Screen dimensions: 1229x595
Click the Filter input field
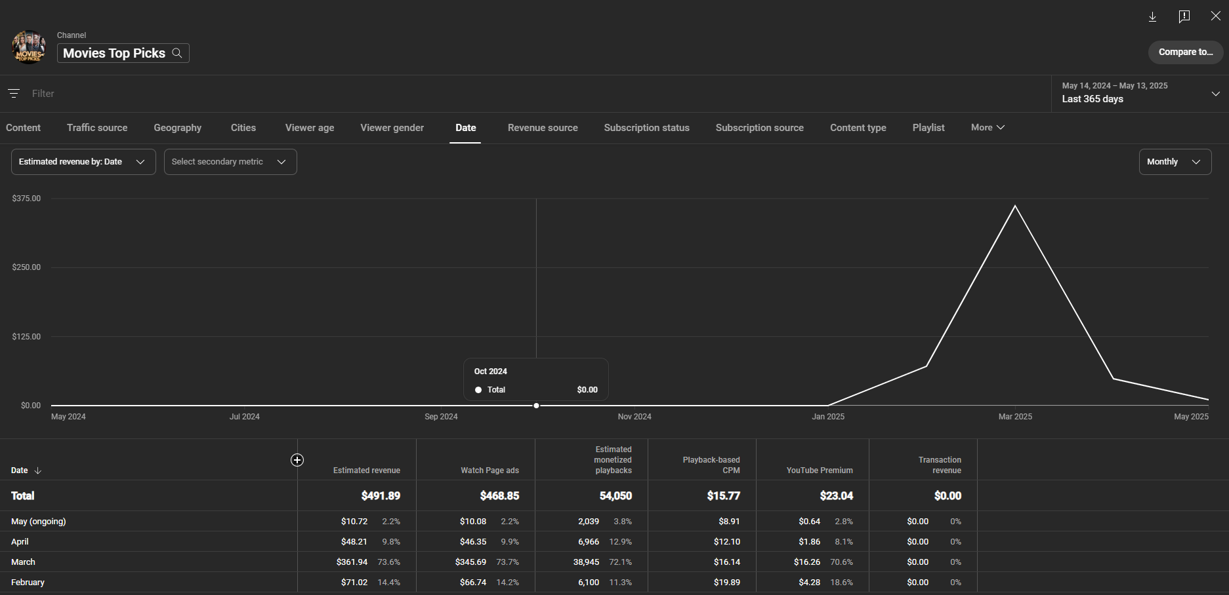coord(538,94)
